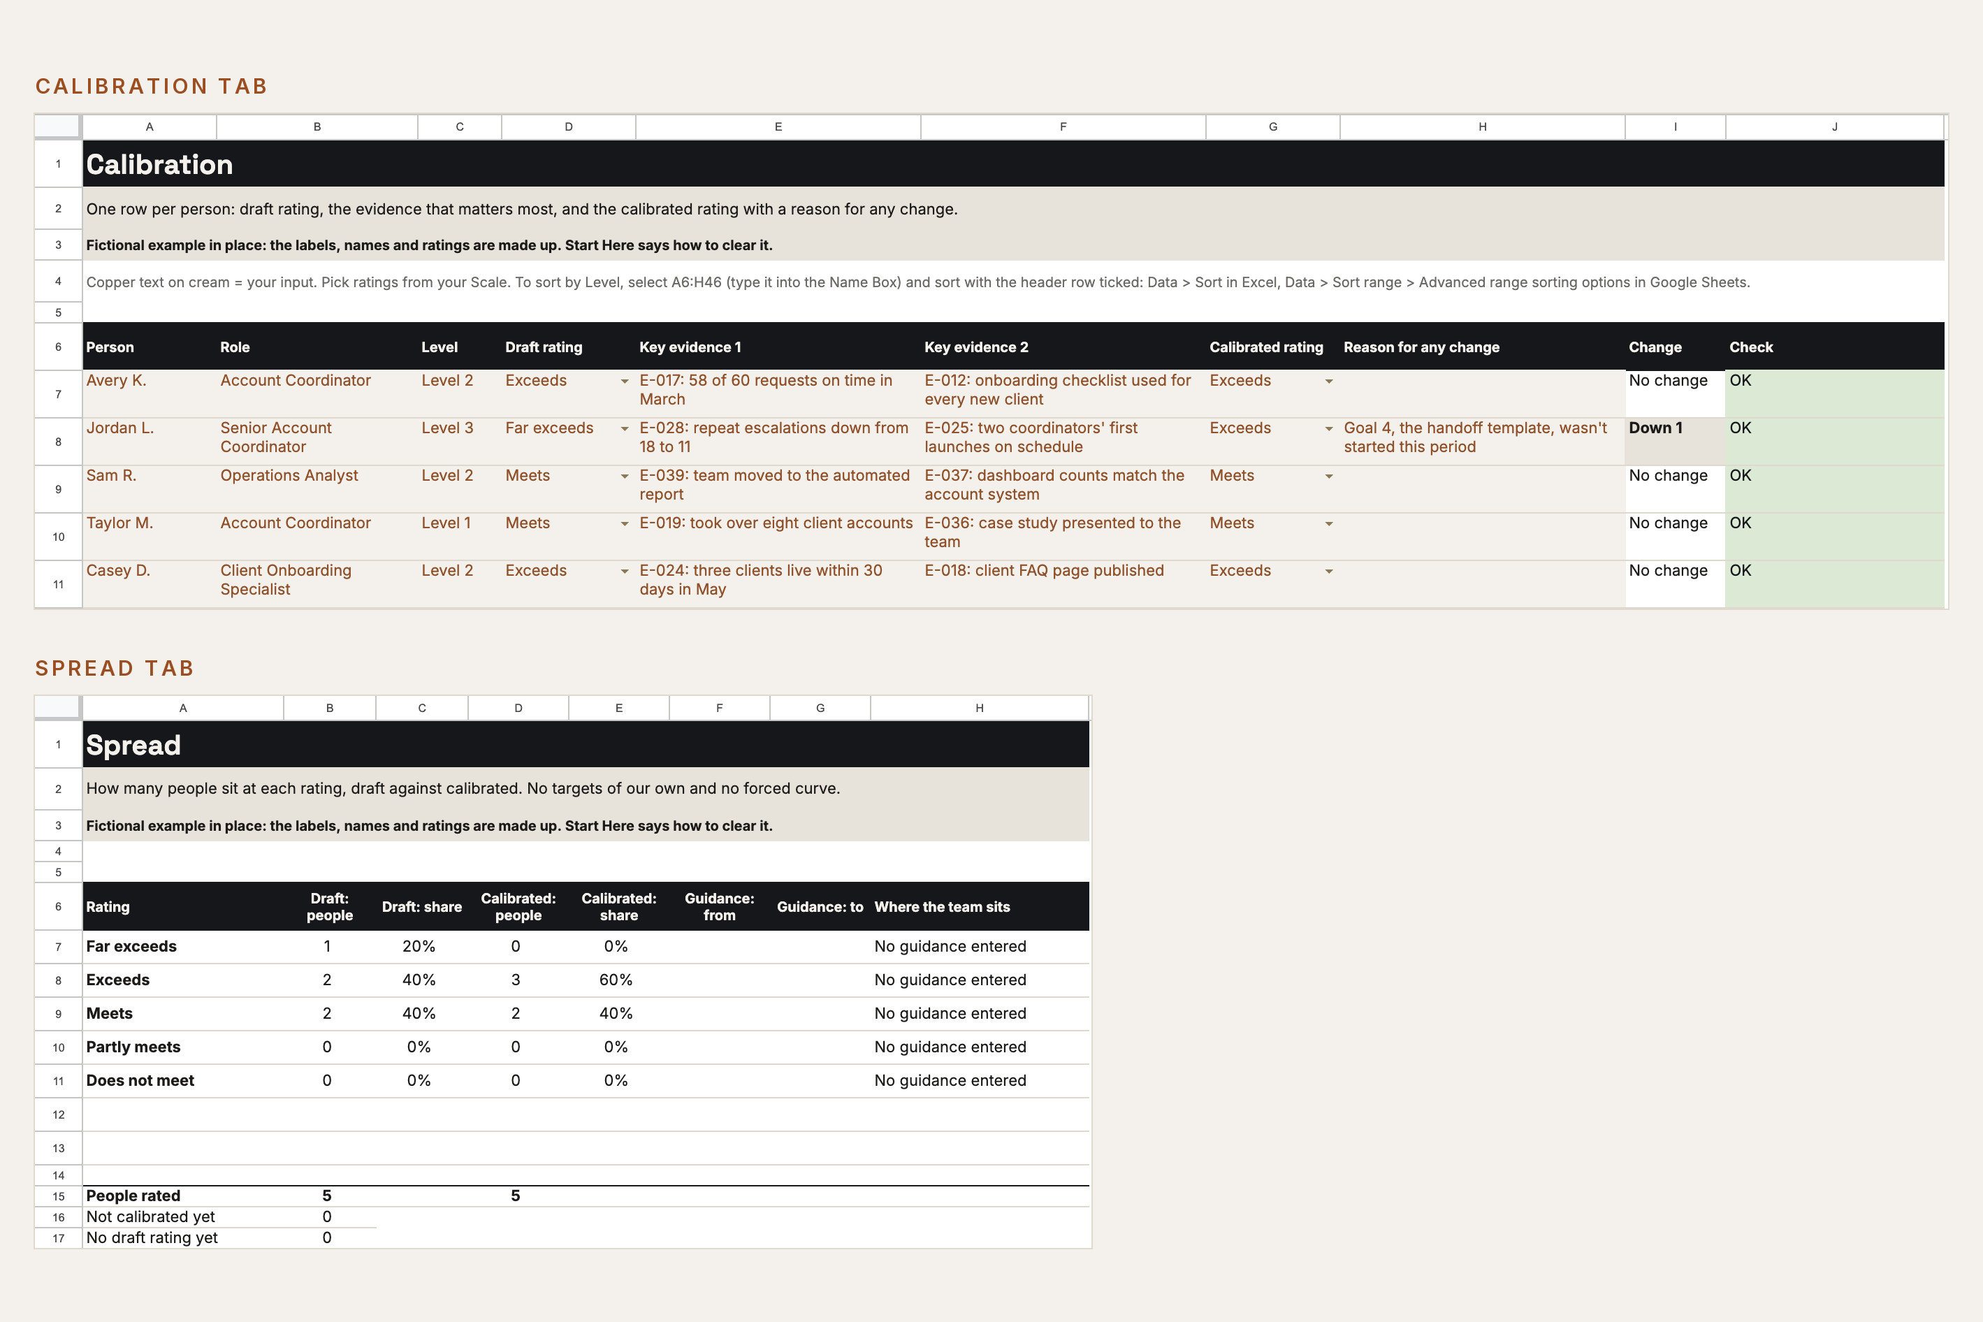Click the 'E-025: two coordinators' first launches' cell
This screenshot has width=1983, height=1322.
[1063, 442]
